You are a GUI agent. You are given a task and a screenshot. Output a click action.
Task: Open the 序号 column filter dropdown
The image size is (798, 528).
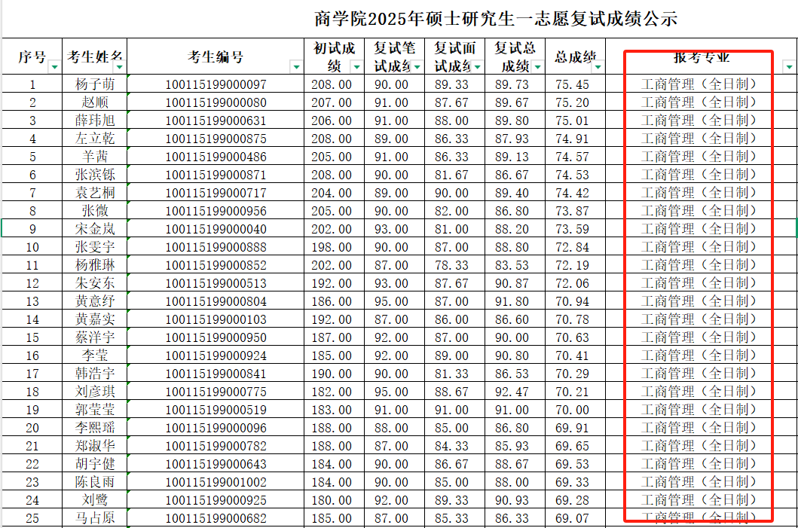pyautogui.click(x=54, y=66)
